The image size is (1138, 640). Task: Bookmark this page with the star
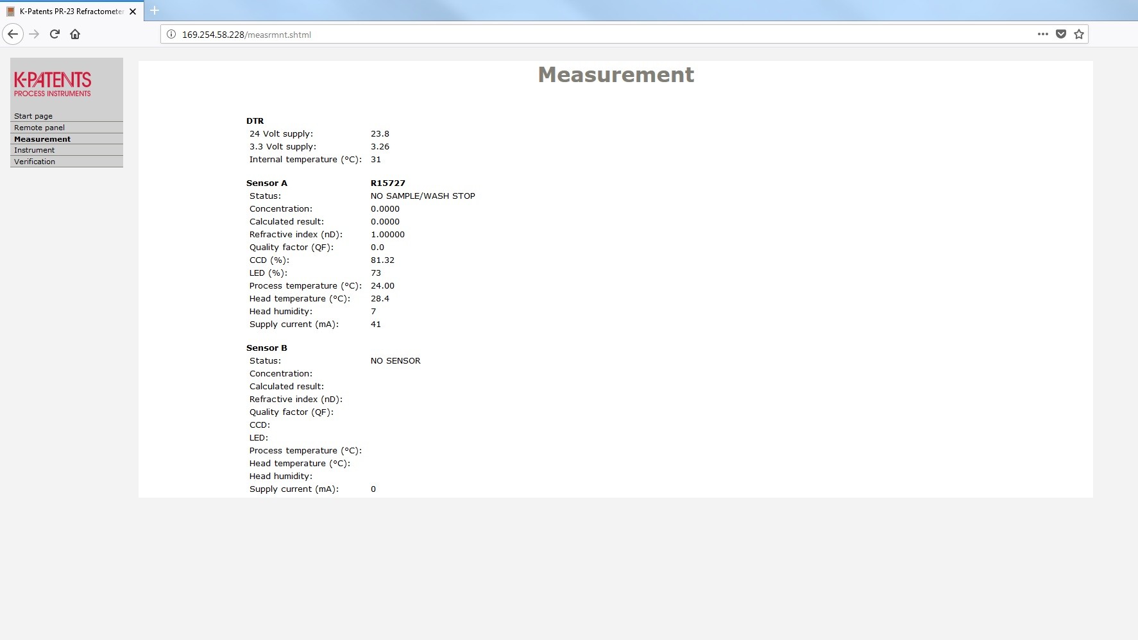click(x=1079, y=34)
